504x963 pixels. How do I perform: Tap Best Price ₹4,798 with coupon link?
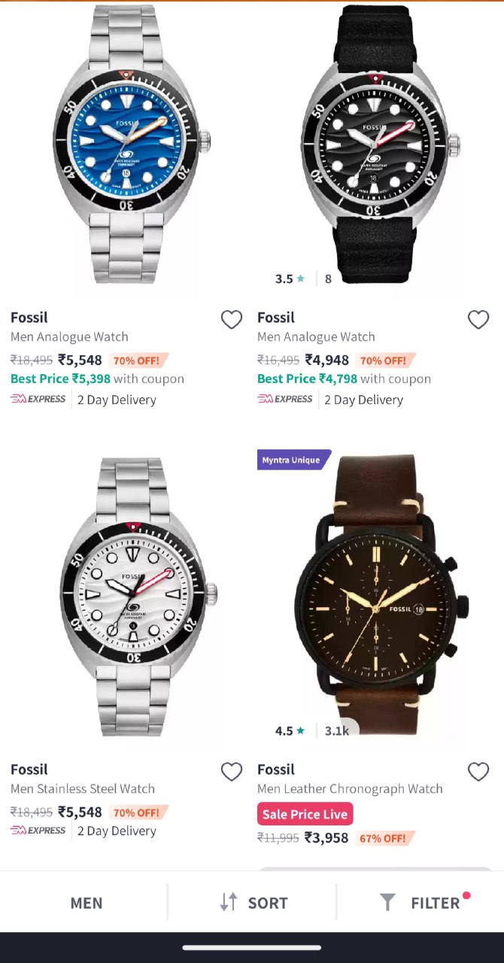pyautogui.click(x=343, y=378)
